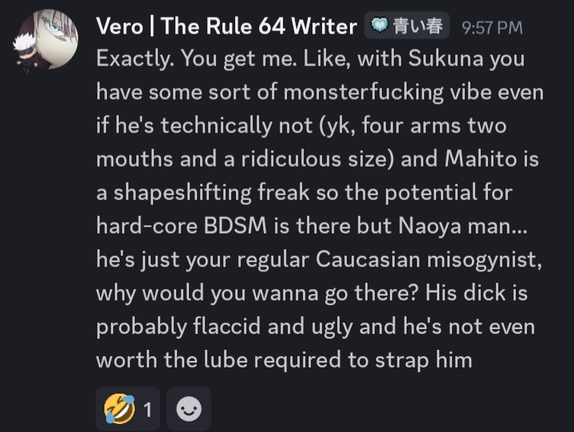Click the 9:57 PM message timestamp
This screenshot has width=574, height=432.
click(492, 27)
